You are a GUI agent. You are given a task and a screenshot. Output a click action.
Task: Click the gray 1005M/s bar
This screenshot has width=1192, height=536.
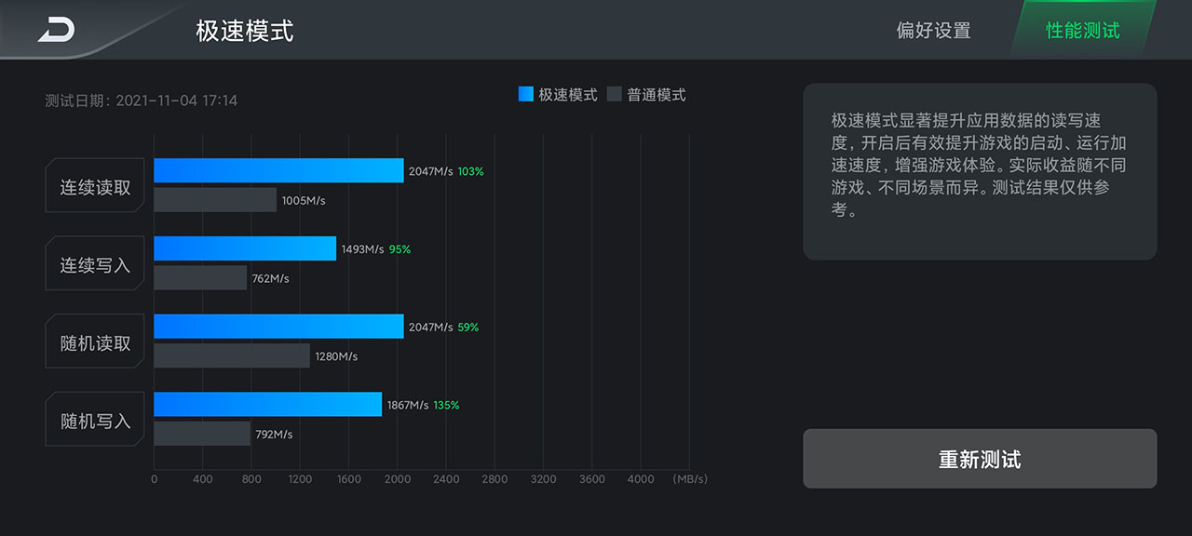(215, 200)
